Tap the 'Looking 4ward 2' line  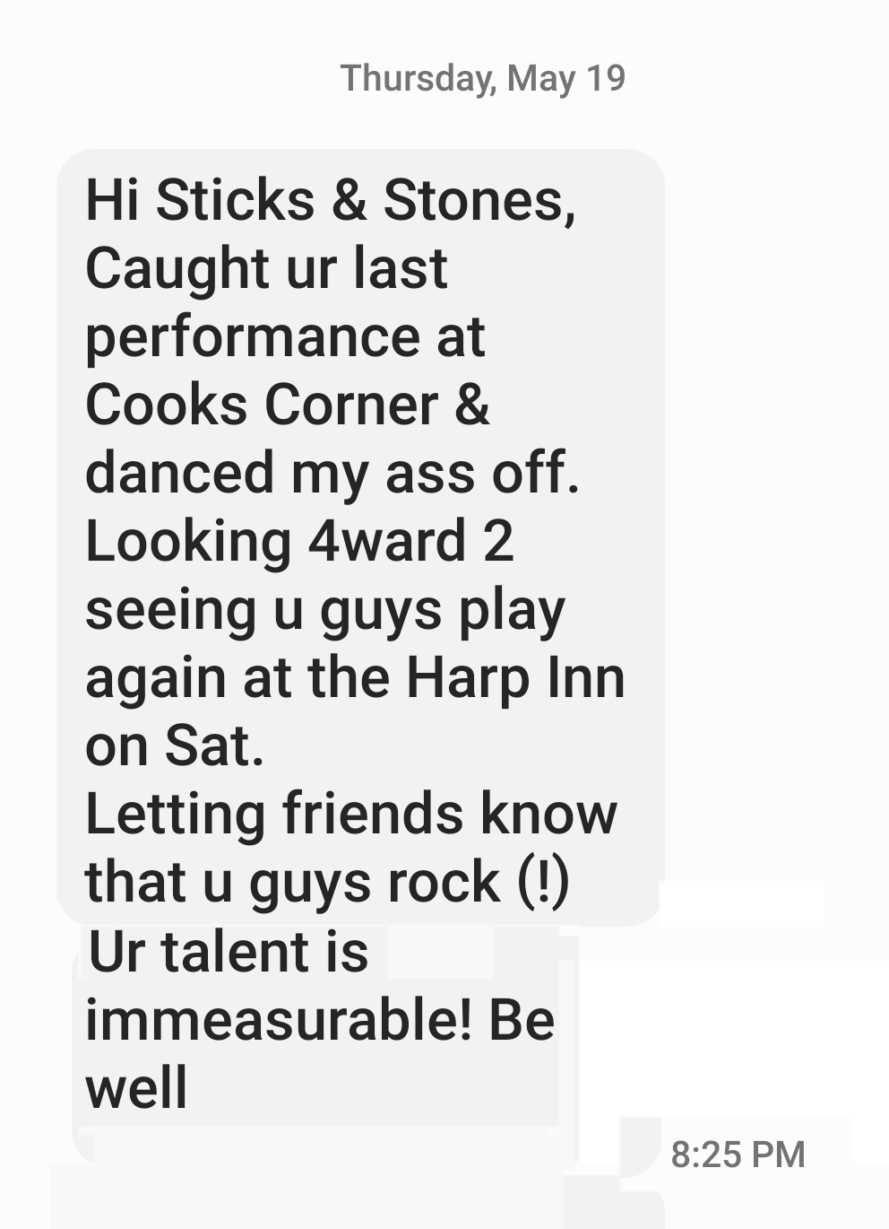pyautogui.click(x=299, y=541)
